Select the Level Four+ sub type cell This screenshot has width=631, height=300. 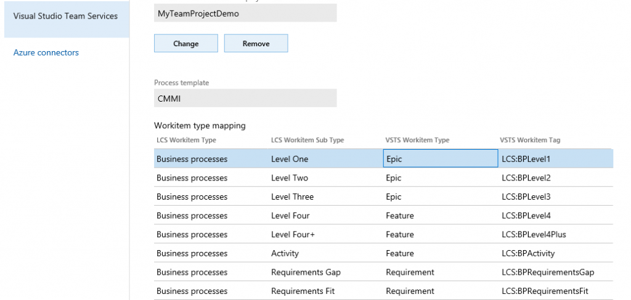293,235
